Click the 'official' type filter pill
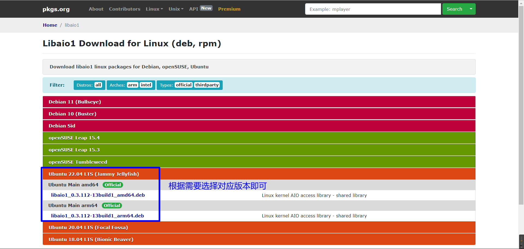This screenshot has width=524, height=249. tap(184, 85)
